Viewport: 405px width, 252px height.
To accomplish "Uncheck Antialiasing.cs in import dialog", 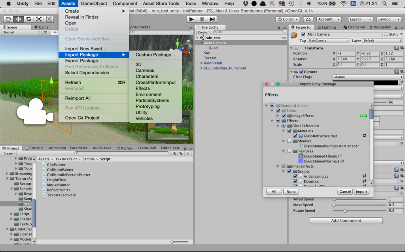I will (x=295, y=176).
